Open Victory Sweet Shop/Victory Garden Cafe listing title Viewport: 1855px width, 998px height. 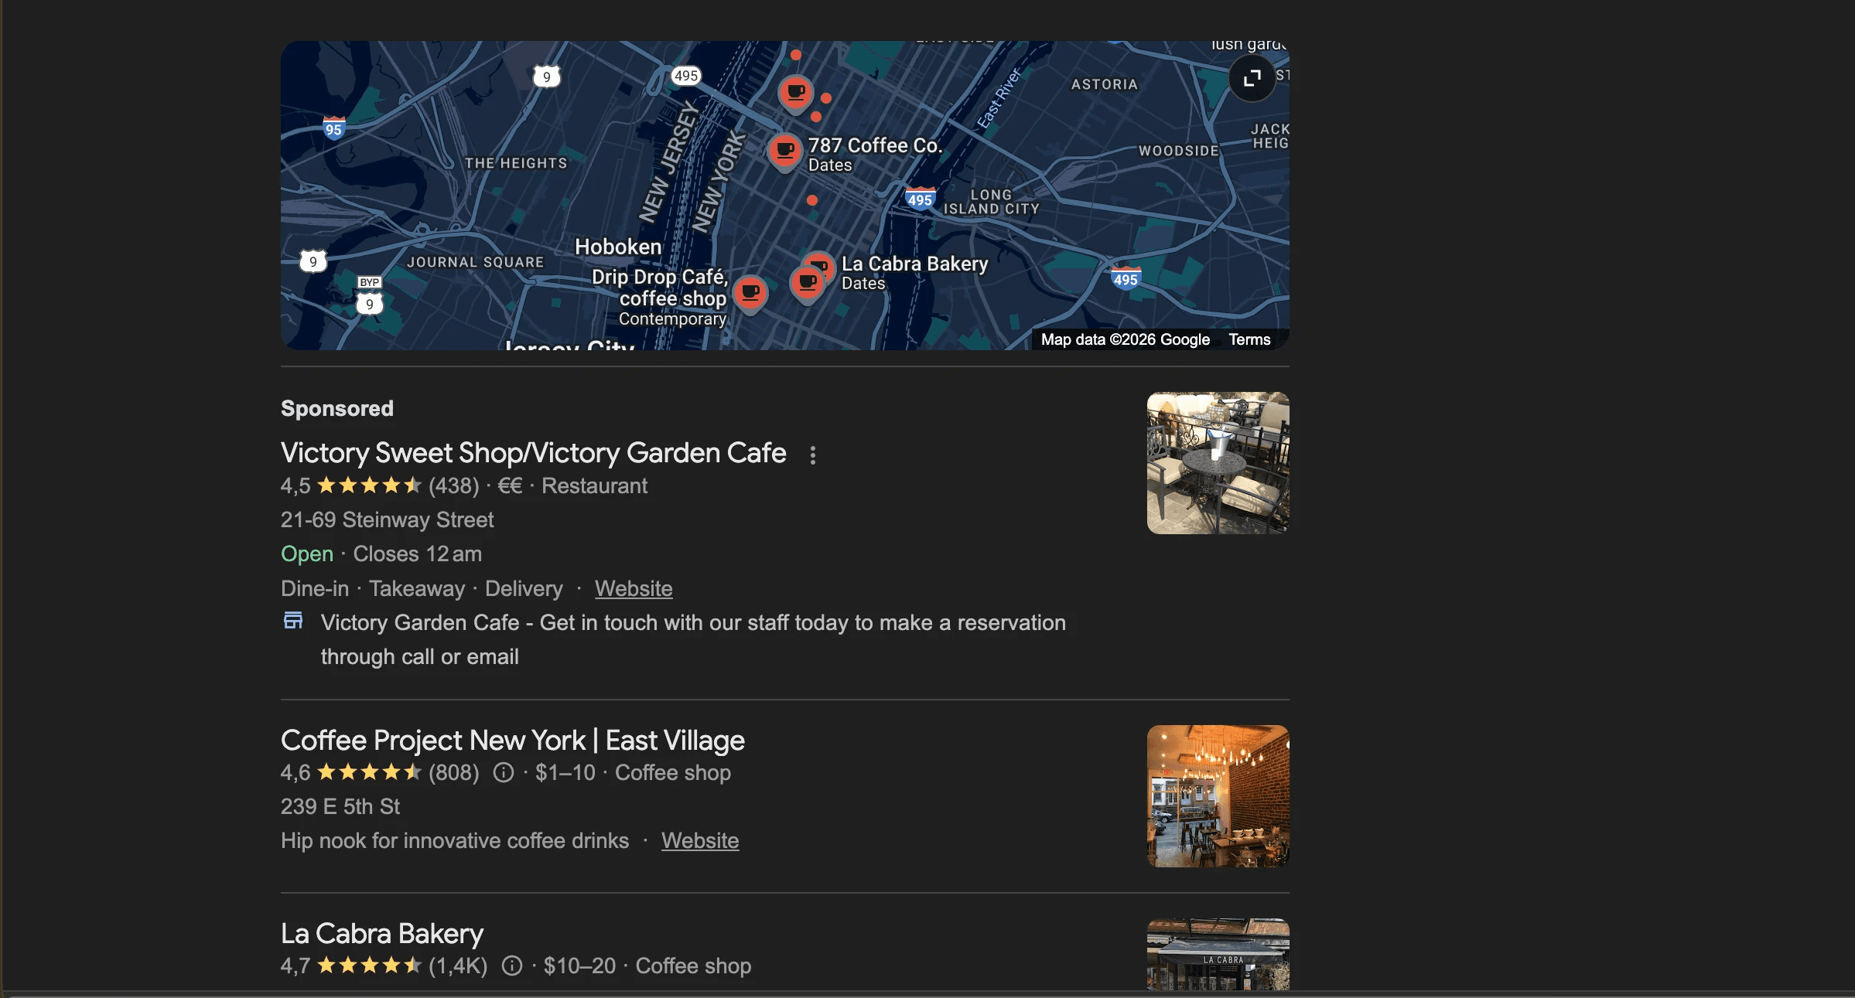[533, 453]
